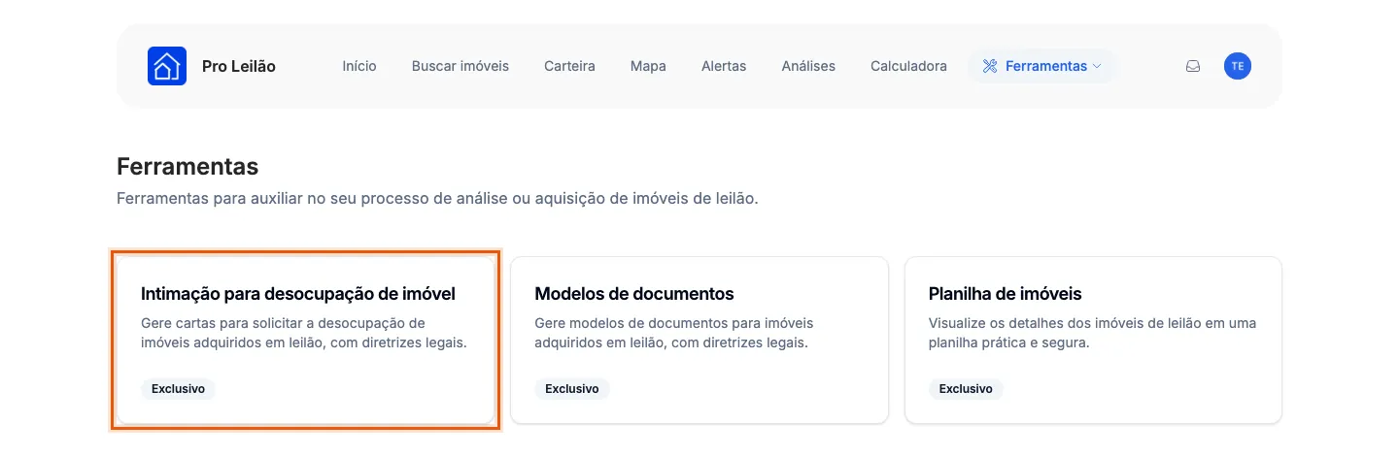The image size is (1399, 456).
Task: Click Exclusivo badge on Planilha de imóveis card
Action: (x=966, y=388)
